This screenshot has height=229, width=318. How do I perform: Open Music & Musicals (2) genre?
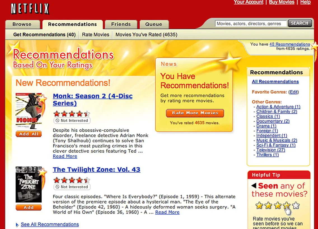click(x=277, y=140)
